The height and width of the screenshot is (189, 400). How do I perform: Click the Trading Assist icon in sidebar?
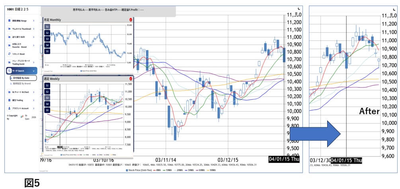[10, 62]
